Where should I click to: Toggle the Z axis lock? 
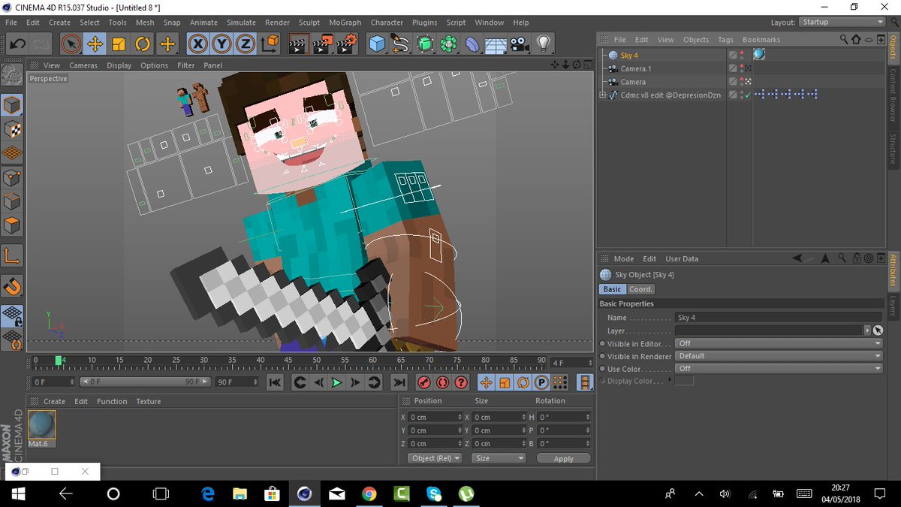(x=245, y=44)
